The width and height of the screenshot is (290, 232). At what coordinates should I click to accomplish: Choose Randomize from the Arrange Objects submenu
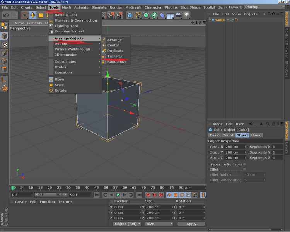117,61
